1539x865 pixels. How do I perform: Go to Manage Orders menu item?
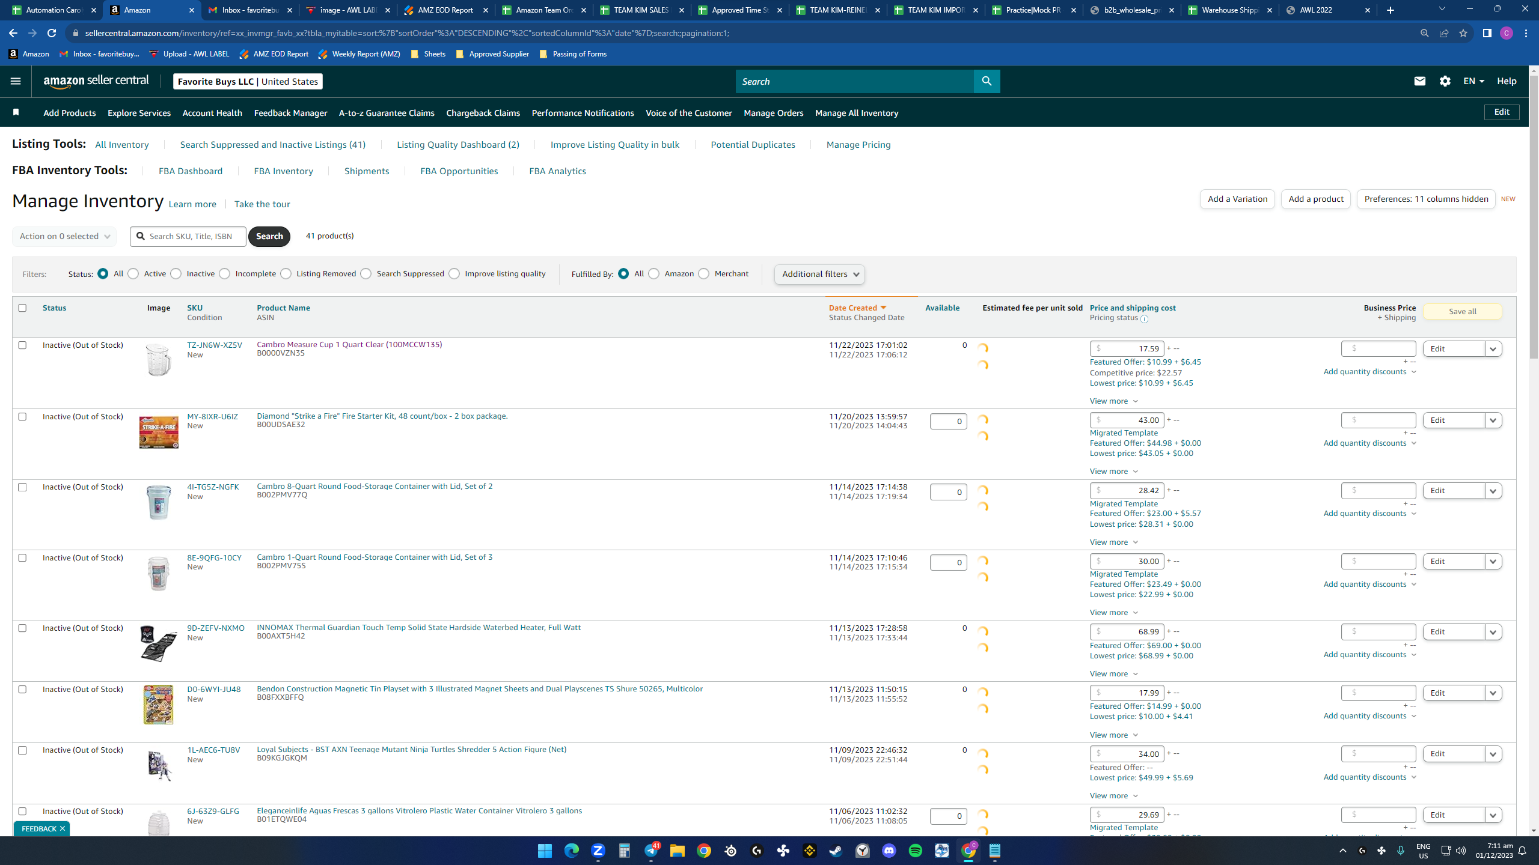click(773, 113)
